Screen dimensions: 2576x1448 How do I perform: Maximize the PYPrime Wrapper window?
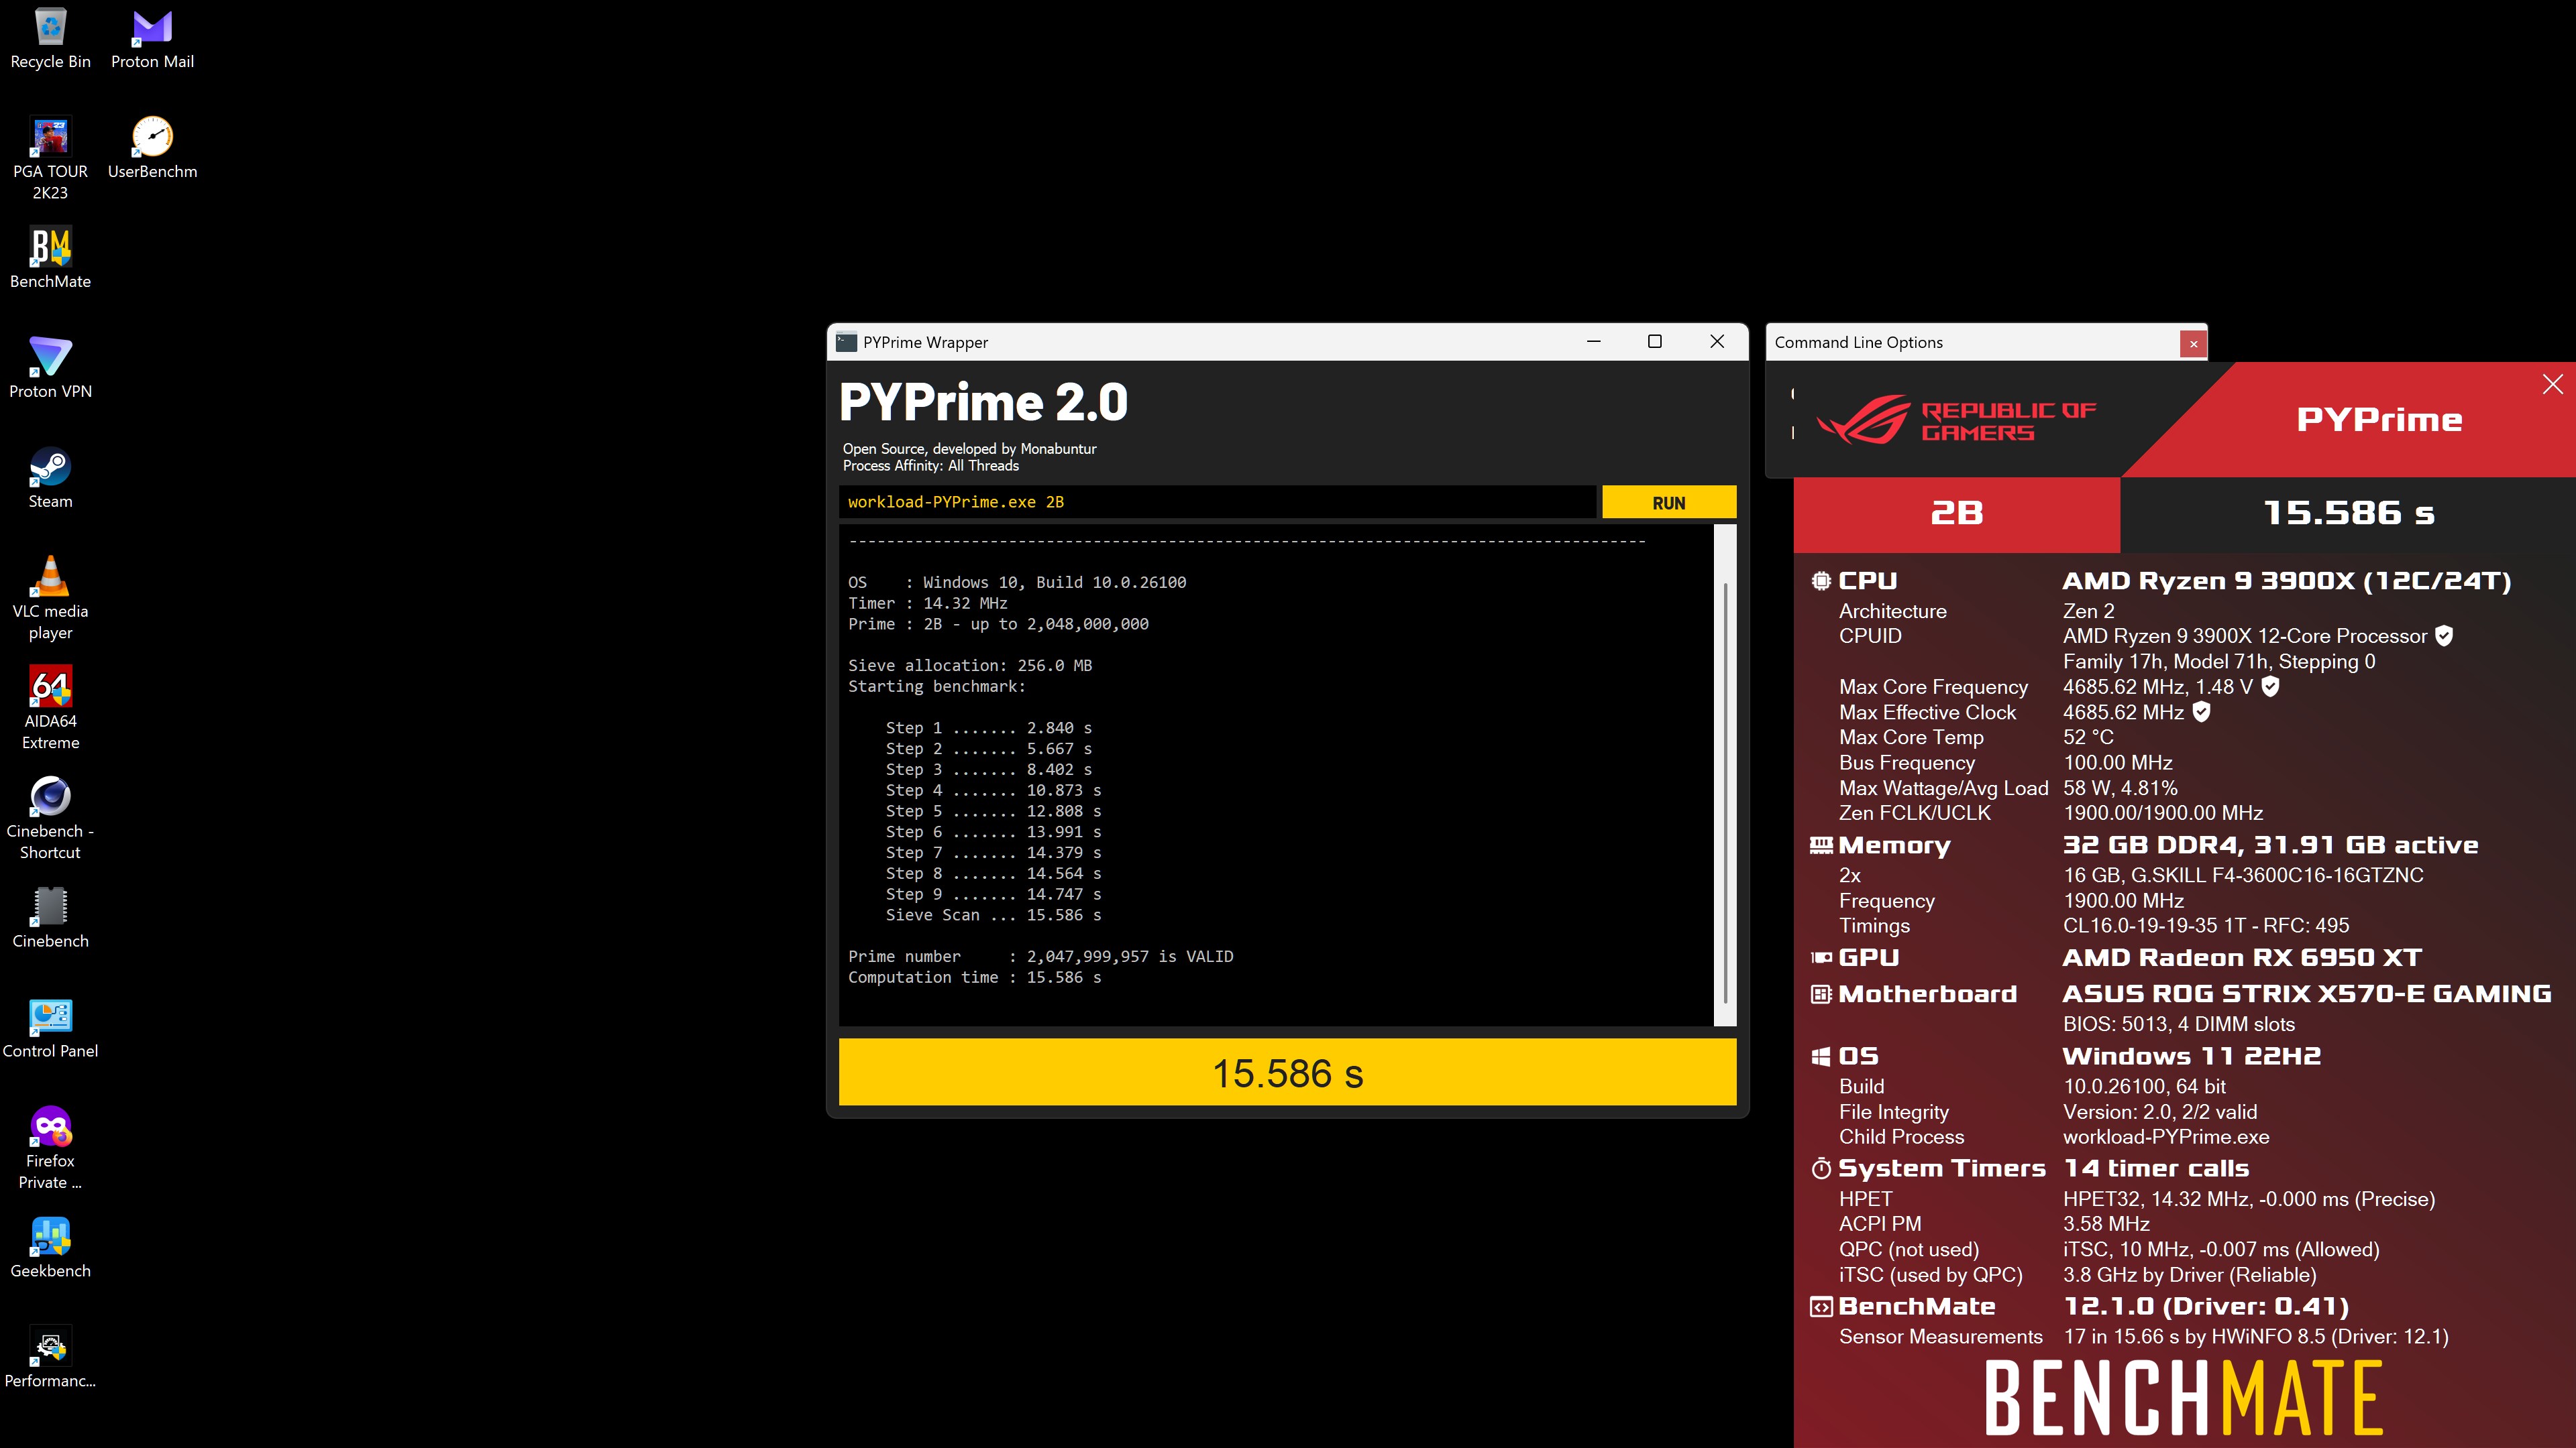coord(1655,342)
